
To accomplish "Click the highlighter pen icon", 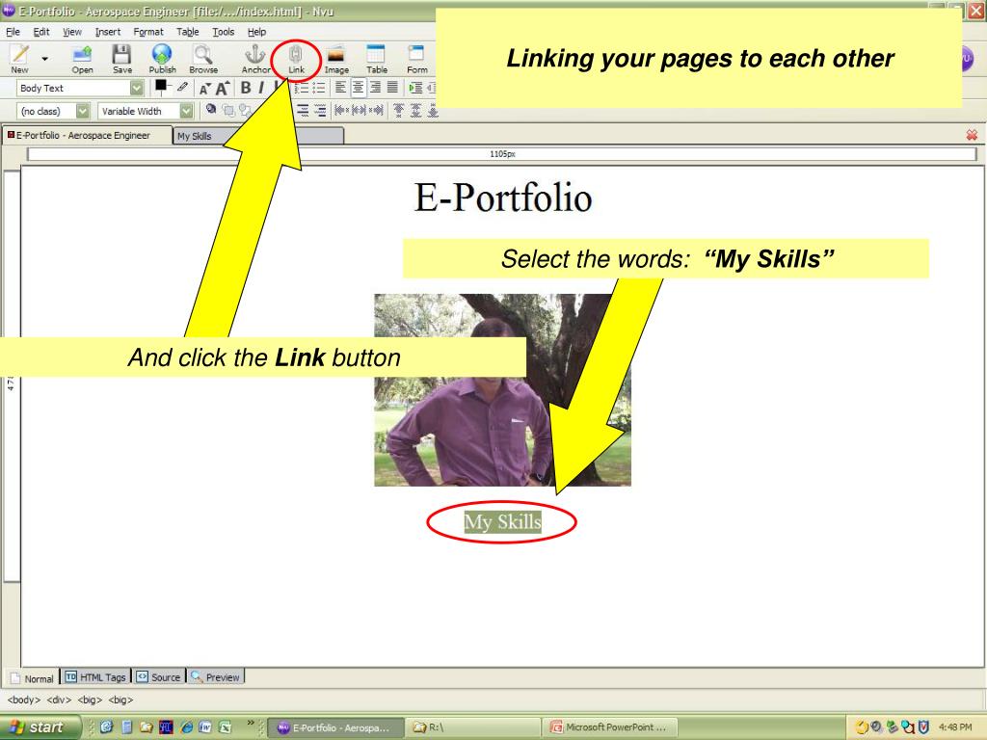I will [x=182, y=88].
